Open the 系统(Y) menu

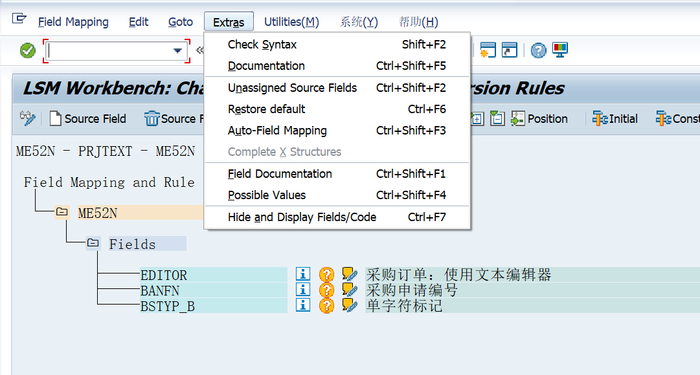359,22
